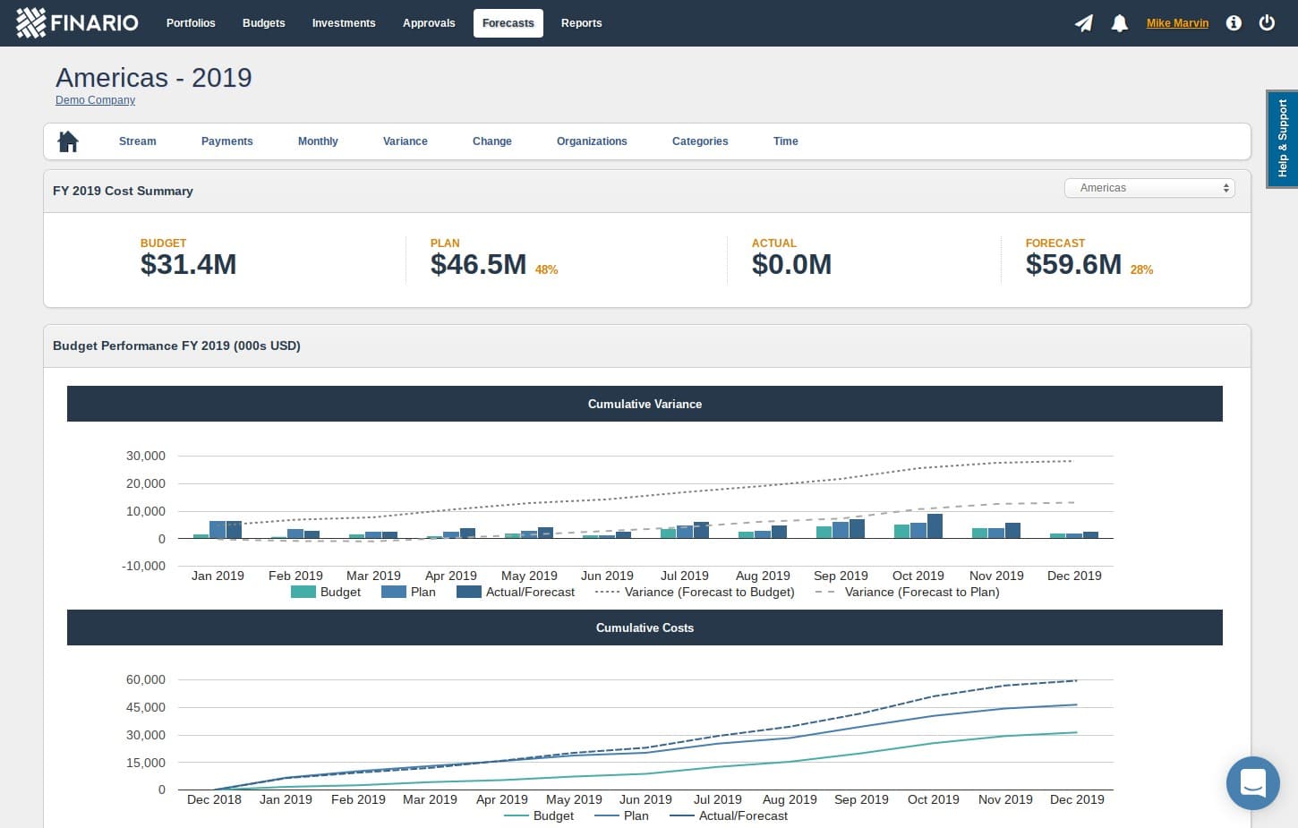
Task: Open the Portfolios menu
Action: (x=191, y=23)
